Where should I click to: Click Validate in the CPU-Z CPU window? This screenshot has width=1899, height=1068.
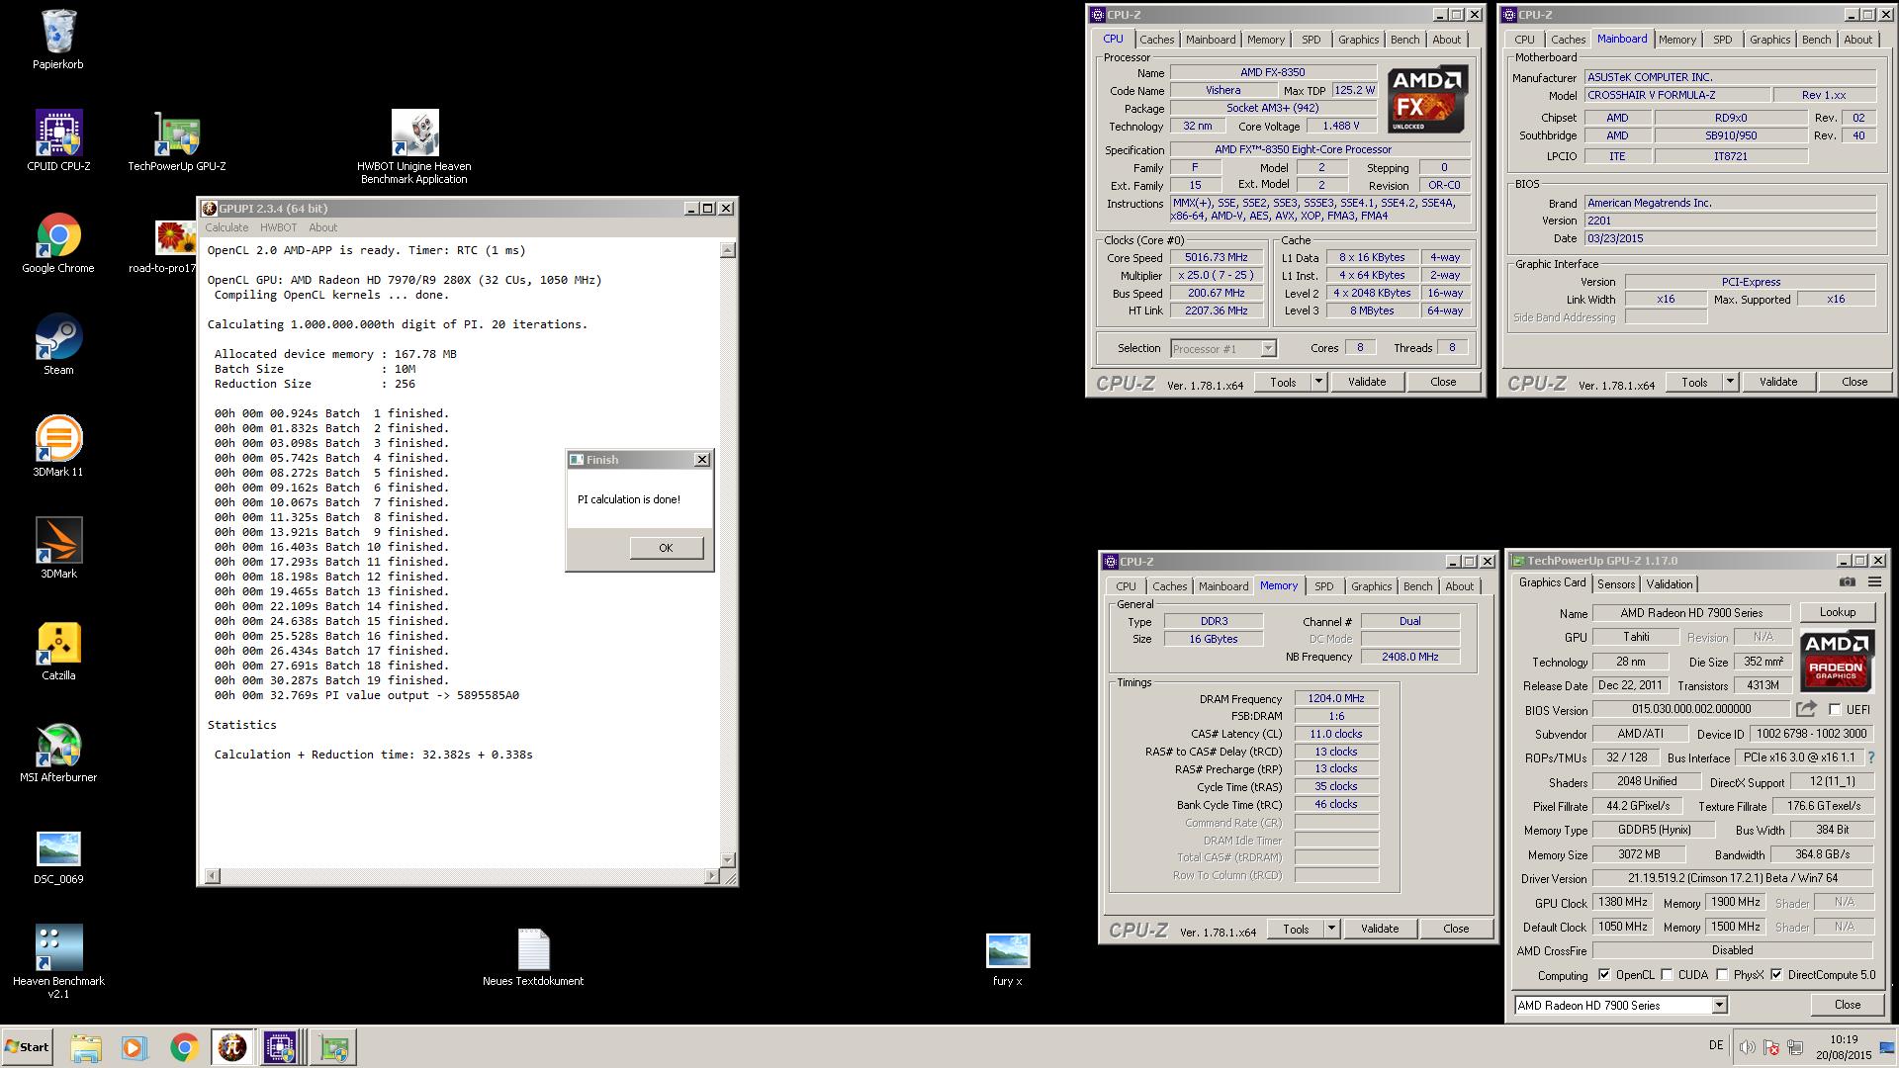coord(1367,382)
